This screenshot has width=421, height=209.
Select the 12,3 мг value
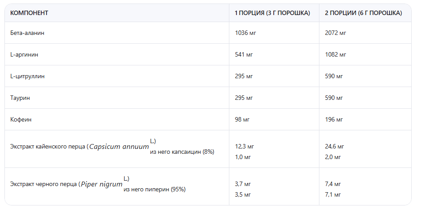244,146
